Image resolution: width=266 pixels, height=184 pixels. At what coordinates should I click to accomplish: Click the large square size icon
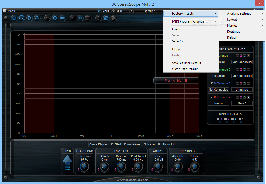(x=88, y=18)
